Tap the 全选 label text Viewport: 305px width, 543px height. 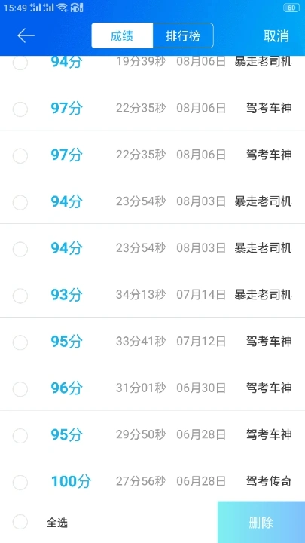(x=57, y=523)
